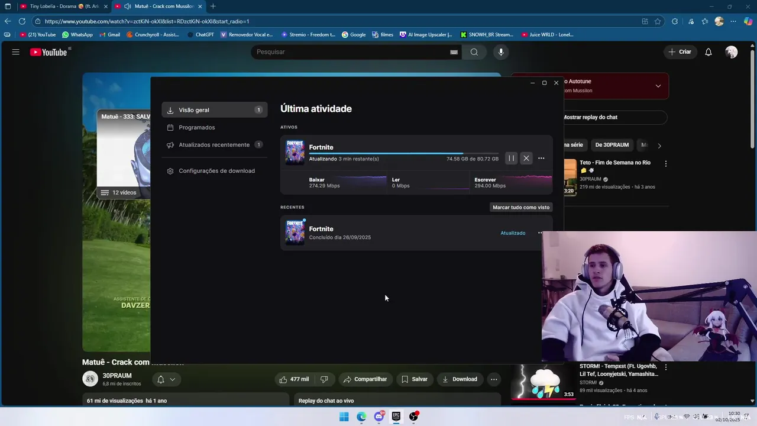Like the video with 477 mil likes
Viewport: 757px width, 426px height.
pyautogui.click(x=295, y=379)
